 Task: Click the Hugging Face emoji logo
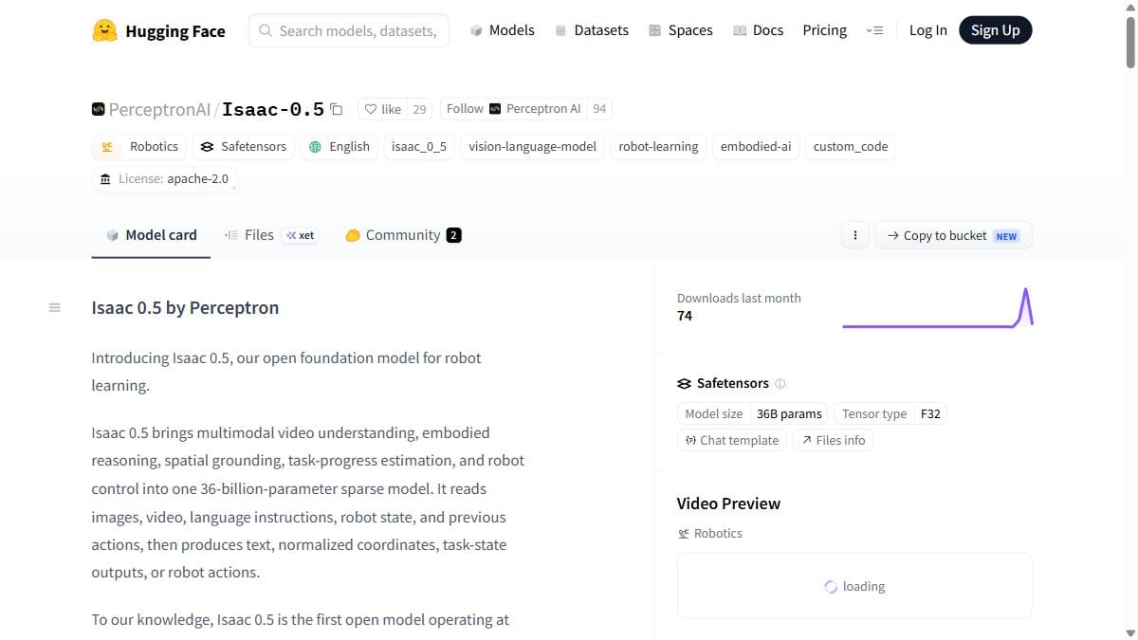104,30
